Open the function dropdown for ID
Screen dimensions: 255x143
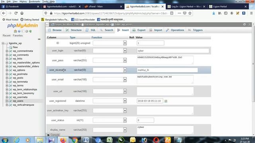coord(110,43)
